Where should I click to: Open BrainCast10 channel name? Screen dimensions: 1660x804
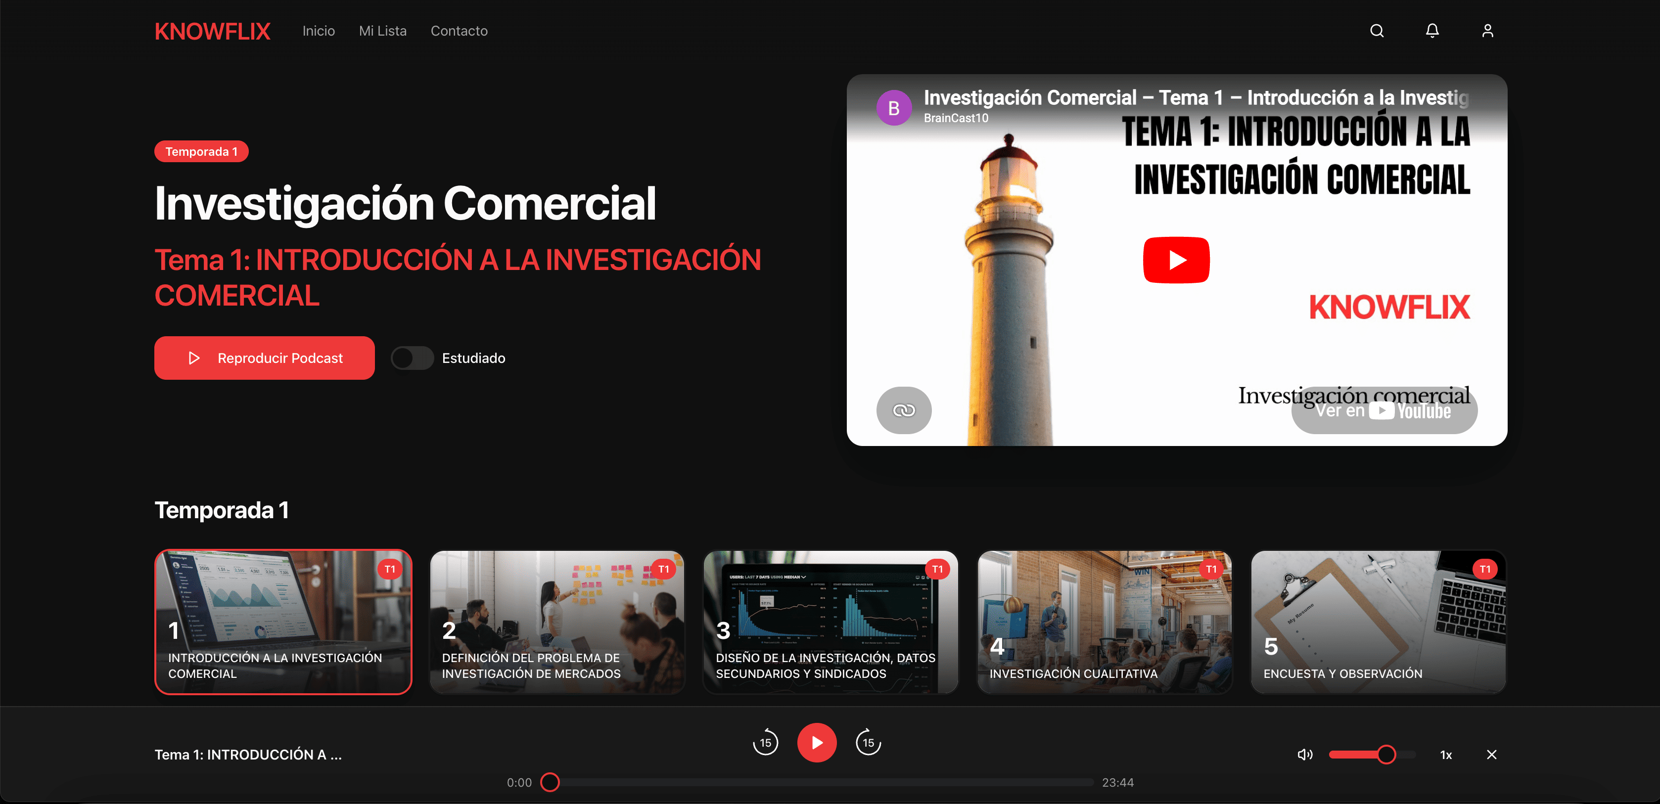(x=956, y=118)
